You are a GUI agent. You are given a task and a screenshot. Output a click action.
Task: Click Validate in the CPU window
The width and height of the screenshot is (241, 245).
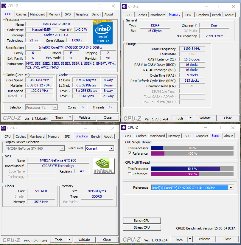coord(85,117)
